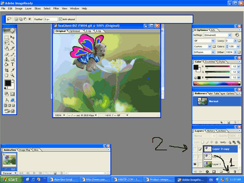Open the Diffusion dither dropdown
244x183 pixels.
pos(213,52)
